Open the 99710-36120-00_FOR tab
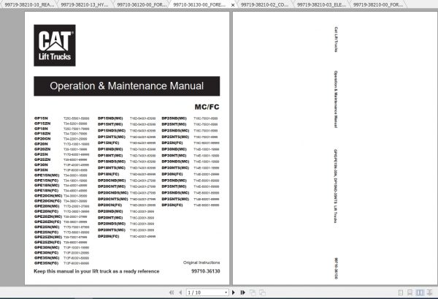438x299 pixels. coord(142,5)
